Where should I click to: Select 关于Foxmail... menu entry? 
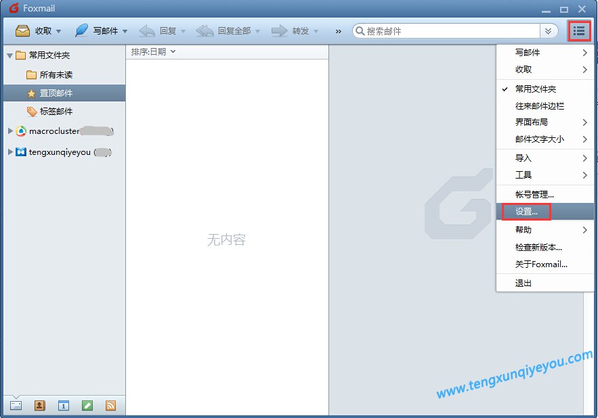pos(545,264)
